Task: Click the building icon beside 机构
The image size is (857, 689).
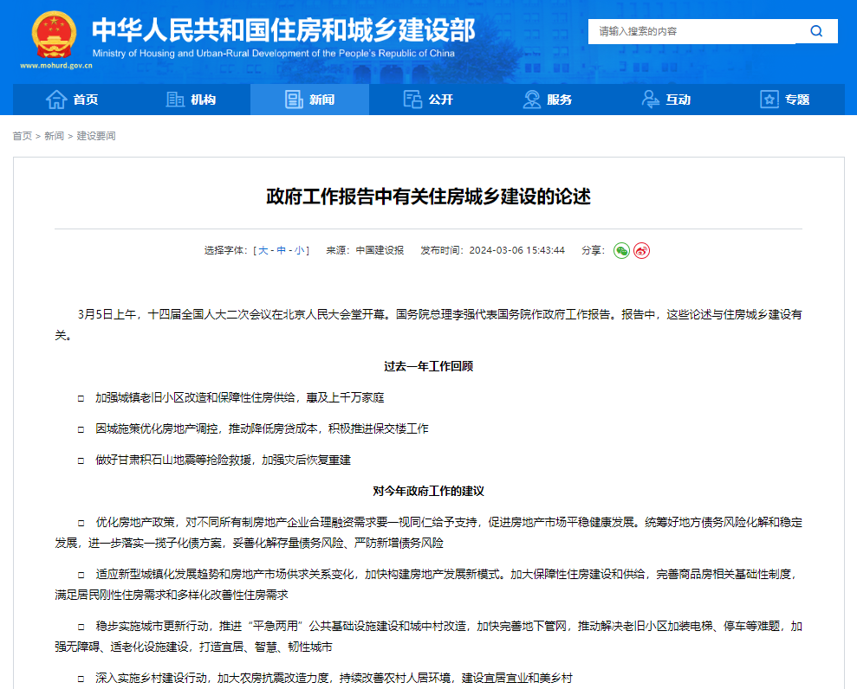Action: coord(175,99)
